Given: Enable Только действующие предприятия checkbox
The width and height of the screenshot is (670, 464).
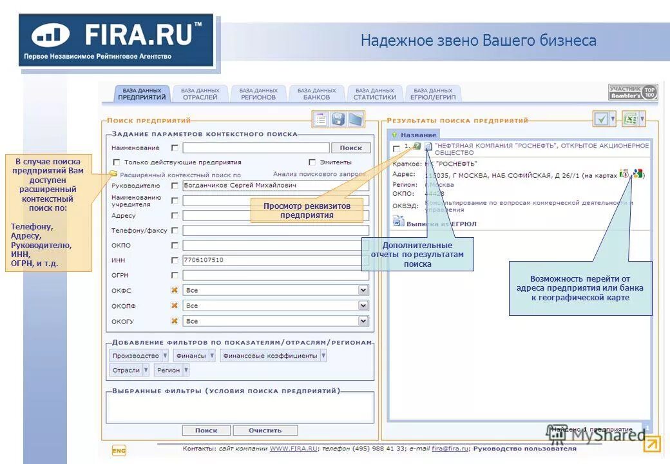Looking at the screenshot, I should click(116, 162).
